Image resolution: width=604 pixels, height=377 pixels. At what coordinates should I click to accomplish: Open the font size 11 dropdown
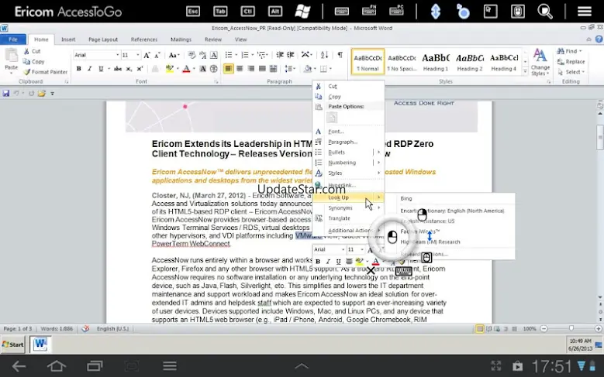pos(137,56)
